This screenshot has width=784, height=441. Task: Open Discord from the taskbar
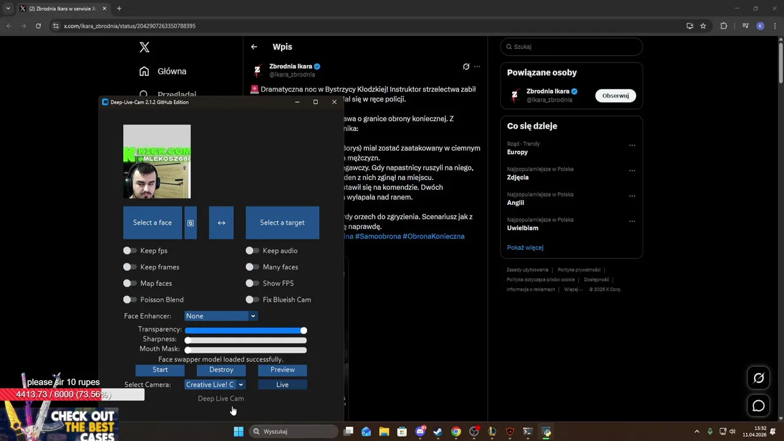pyautogui.click(x=420, y=431)
